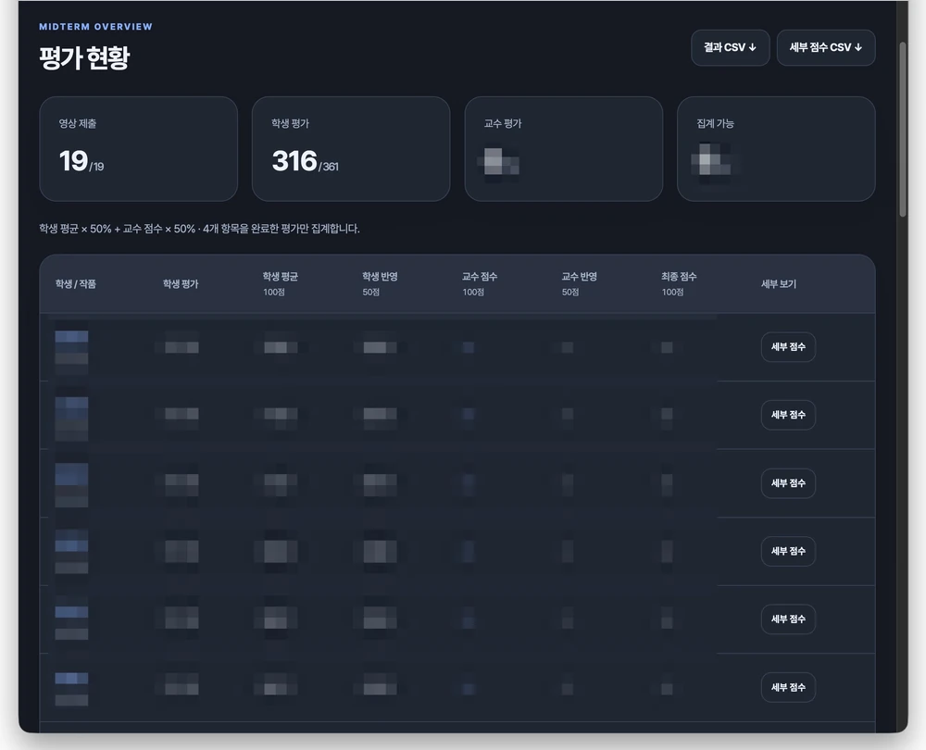Click the 학생 평가 table column header
Image resolution: width=926 pixels, height=750 pixels.
click(181, 284)
